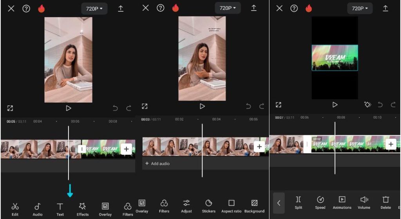This screenshot has height=219, width=401.
Task: Tap the Add audio track button
Action: coord(157,163)
